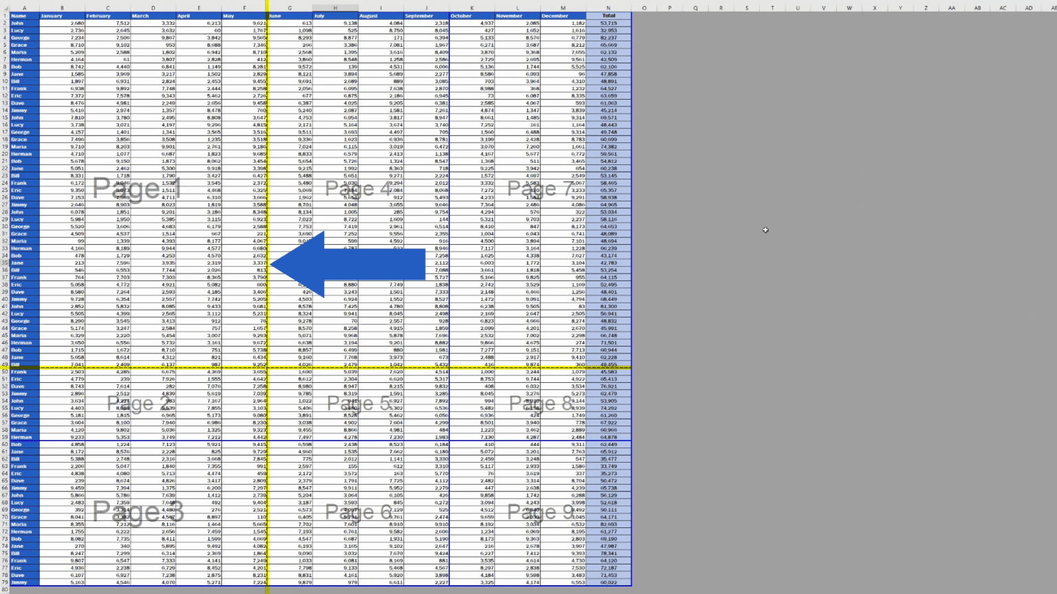Select December value 6,553 in row 79
1057x594 pixels.
[563, 582]
